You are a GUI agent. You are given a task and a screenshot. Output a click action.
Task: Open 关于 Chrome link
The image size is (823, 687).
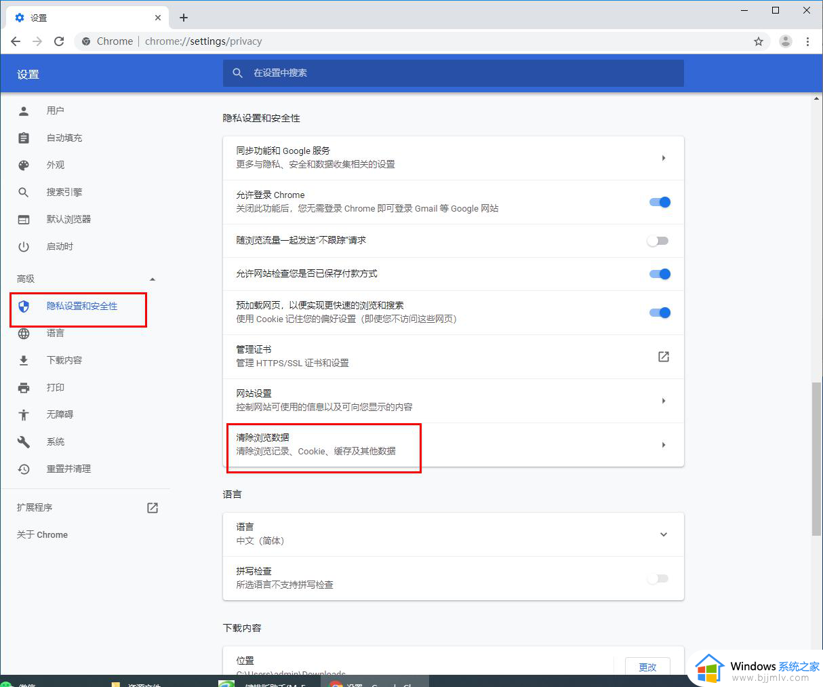pyautogui.click(x=42, y=534)
